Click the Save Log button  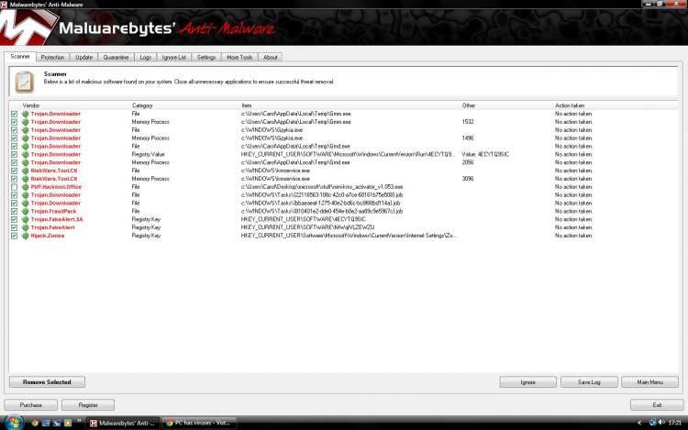pos(589,382)
